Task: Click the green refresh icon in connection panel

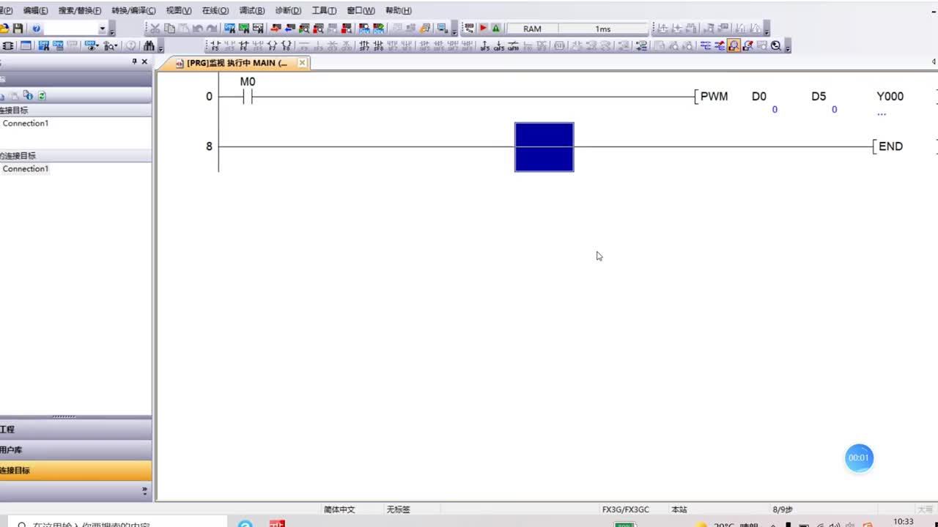Action: click(42, 95)
